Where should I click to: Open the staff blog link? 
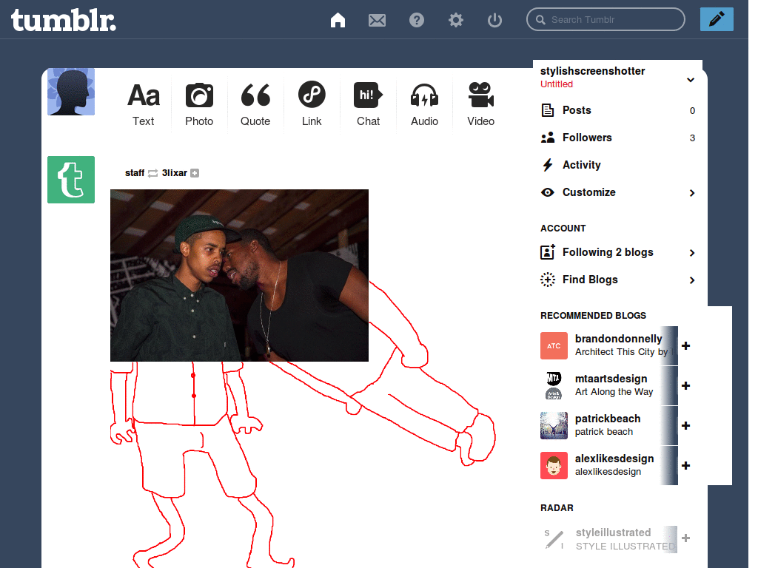135,173
